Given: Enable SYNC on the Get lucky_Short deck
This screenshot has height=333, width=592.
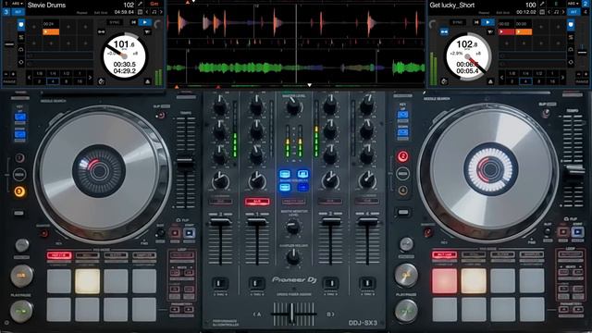Looking at the screenshot, I should point(458,22).
